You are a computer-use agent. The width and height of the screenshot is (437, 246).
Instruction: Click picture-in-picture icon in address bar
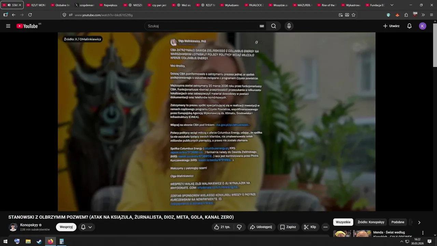pos(340,15)
